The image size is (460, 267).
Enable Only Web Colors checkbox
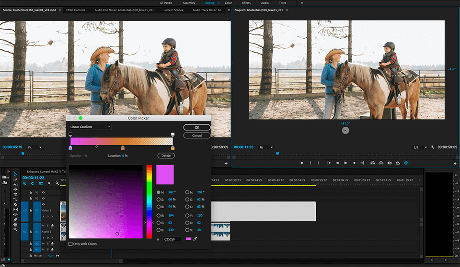pos(70,244)
